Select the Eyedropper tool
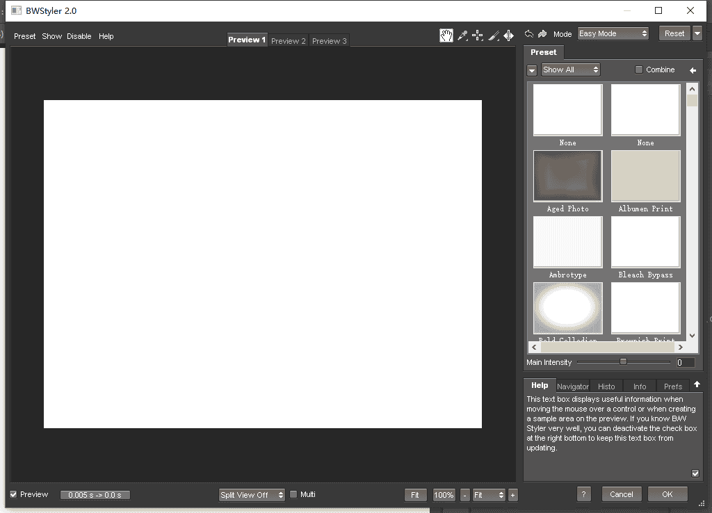Viewport: 712px width, 513px height. (x=462, y=35)
